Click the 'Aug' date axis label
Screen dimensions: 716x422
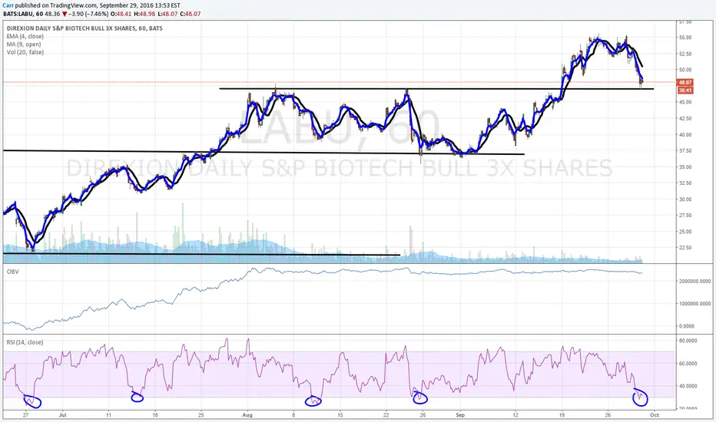pyautogui.click(x=247, y=415)
